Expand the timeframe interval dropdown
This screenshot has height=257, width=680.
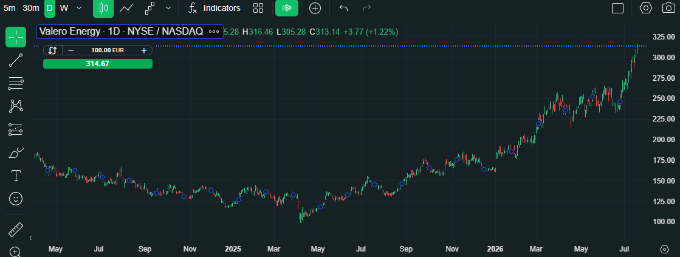point(78,8)
